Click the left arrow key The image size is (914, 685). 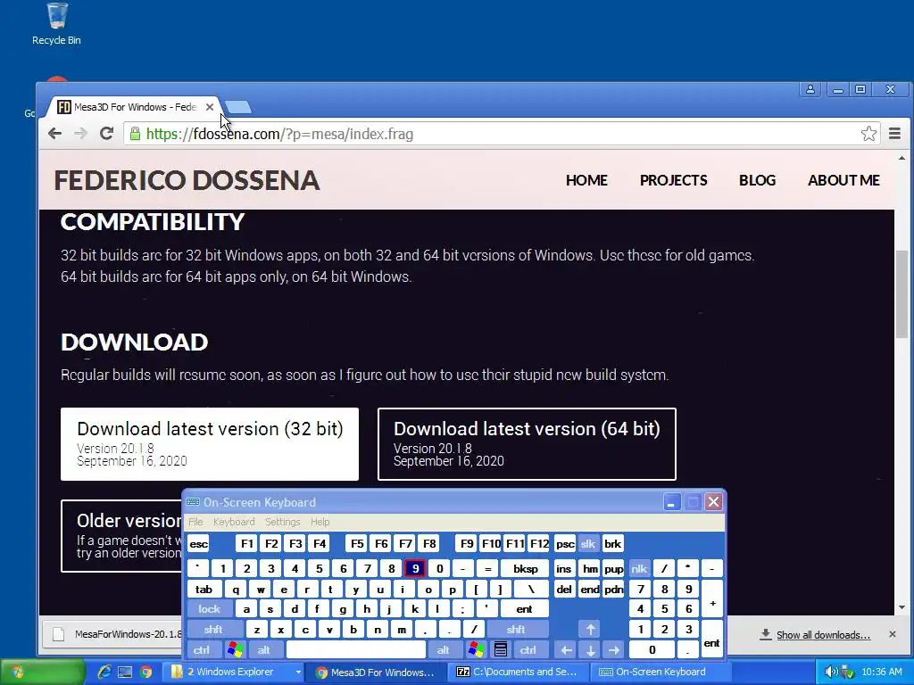[x=566, y=650]
